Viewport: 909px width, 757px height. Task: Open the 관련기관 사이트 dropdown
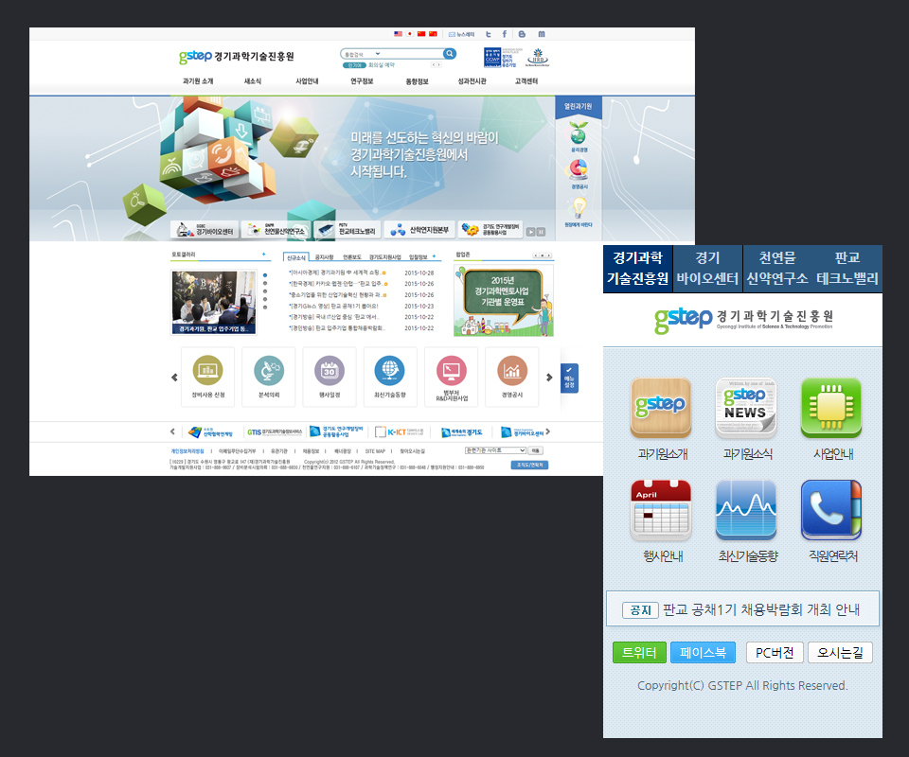[x=495, y=450]
